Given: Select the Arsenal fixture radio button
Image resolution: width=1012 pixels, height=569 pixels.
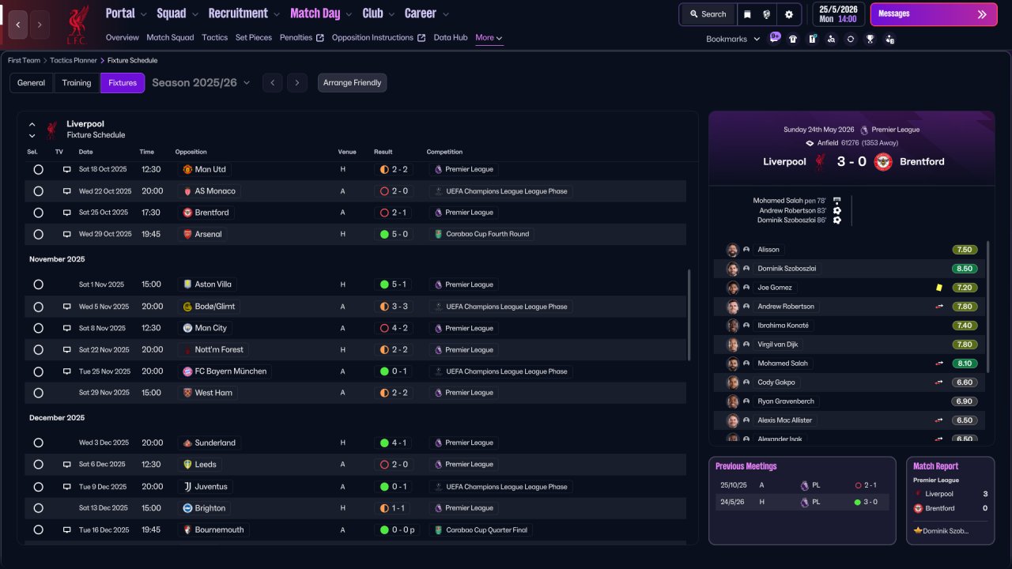Looking at the screenshot, I should [38, 234].
